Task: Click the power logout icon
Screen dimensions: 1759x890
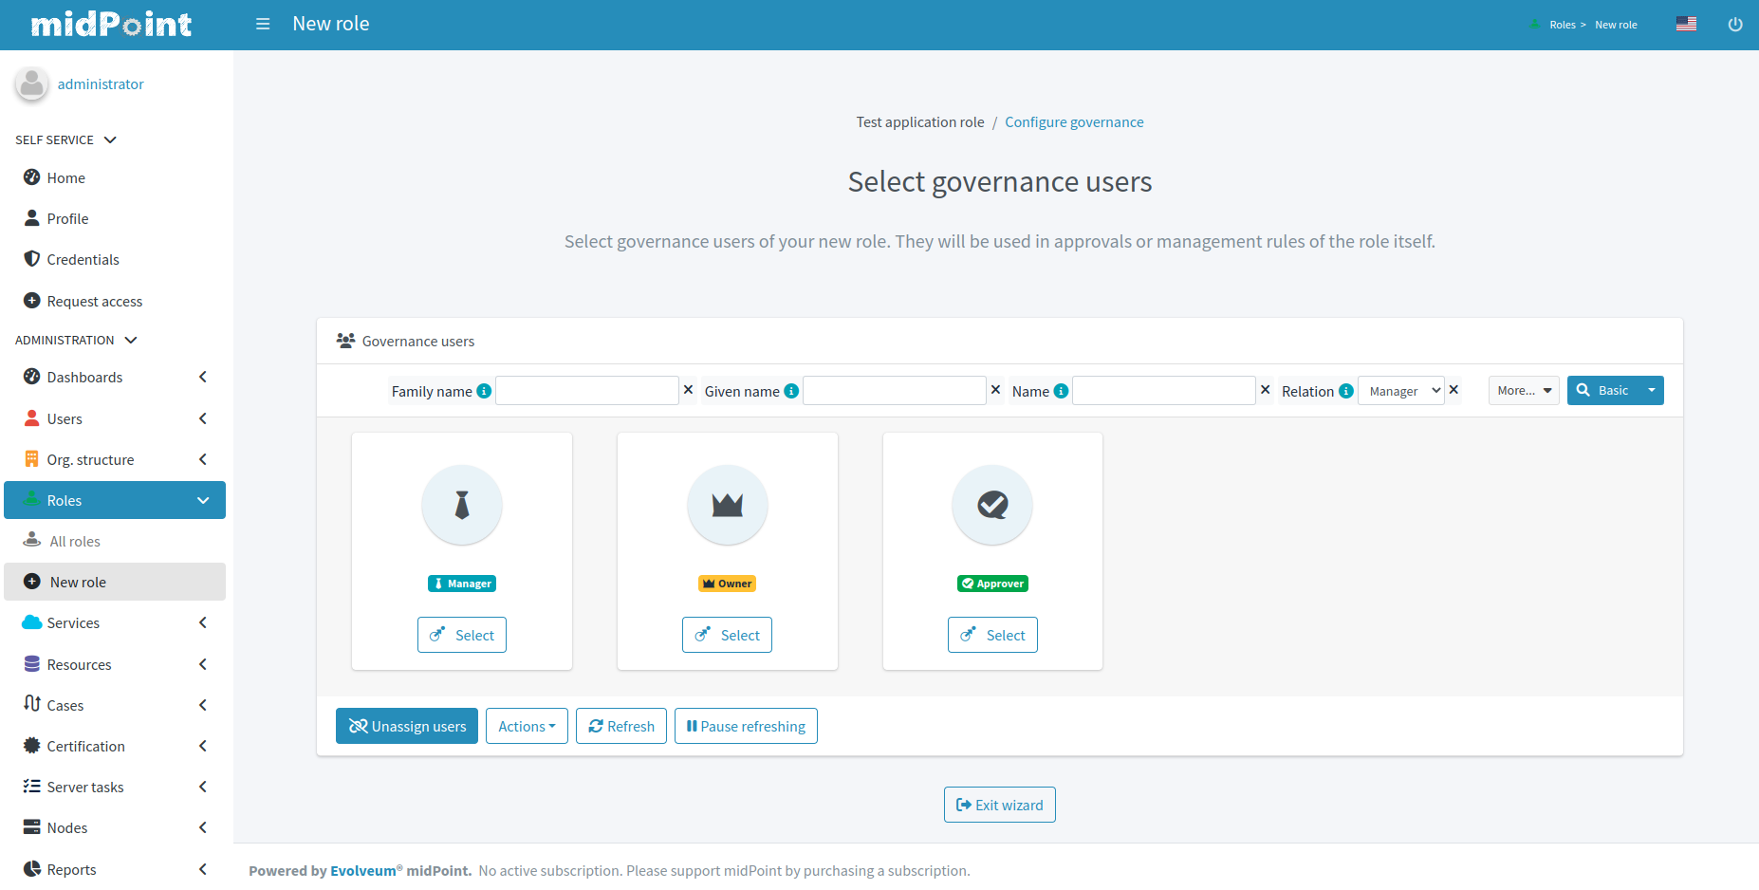Action: [x=1734, y=25]
